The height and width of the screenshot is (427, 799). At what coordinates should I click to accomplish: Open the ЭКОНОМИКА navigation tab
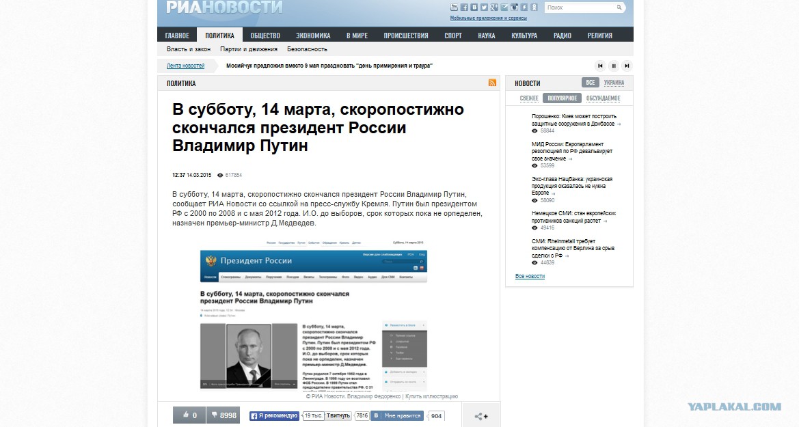[x=313, y=35]
